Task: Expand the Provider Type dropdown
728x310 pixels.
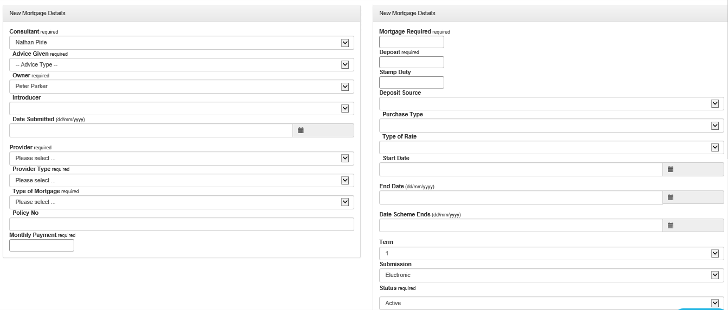Action: click(181, 181)
